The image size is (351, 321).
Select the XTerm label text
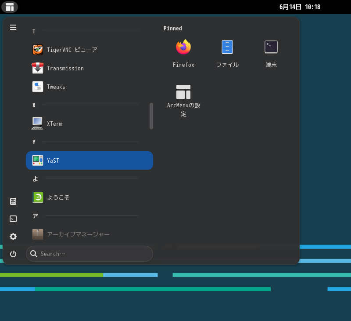pyautogui.click(x=54, y=124)
